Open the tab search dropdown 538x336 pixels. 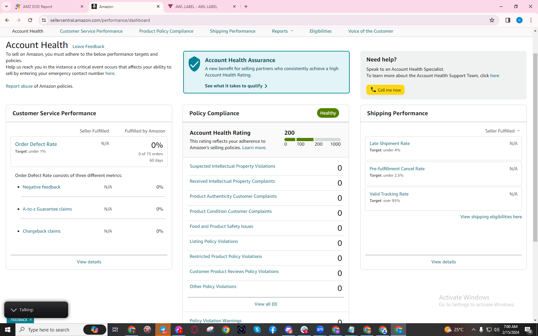tap(6, 6)
